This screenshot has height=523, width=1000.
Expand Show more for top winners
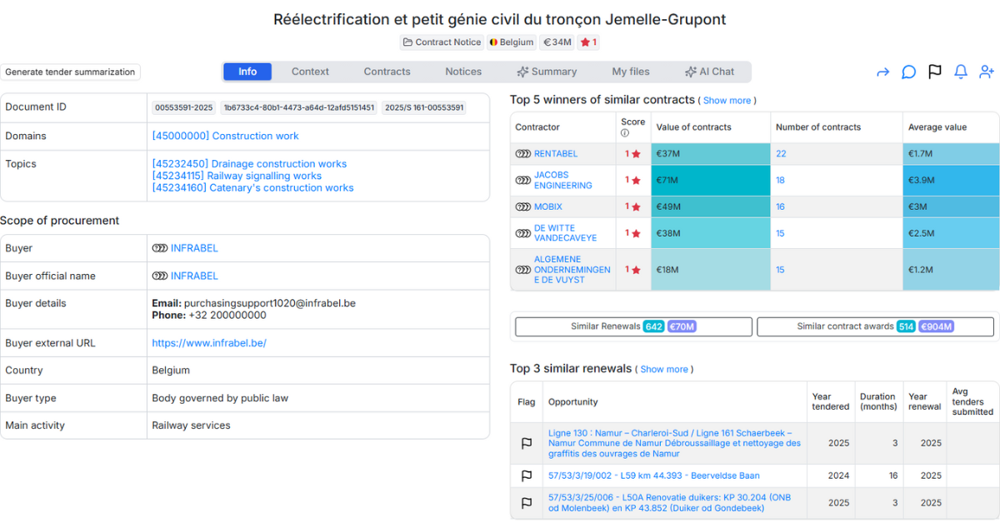coord(727,101)
